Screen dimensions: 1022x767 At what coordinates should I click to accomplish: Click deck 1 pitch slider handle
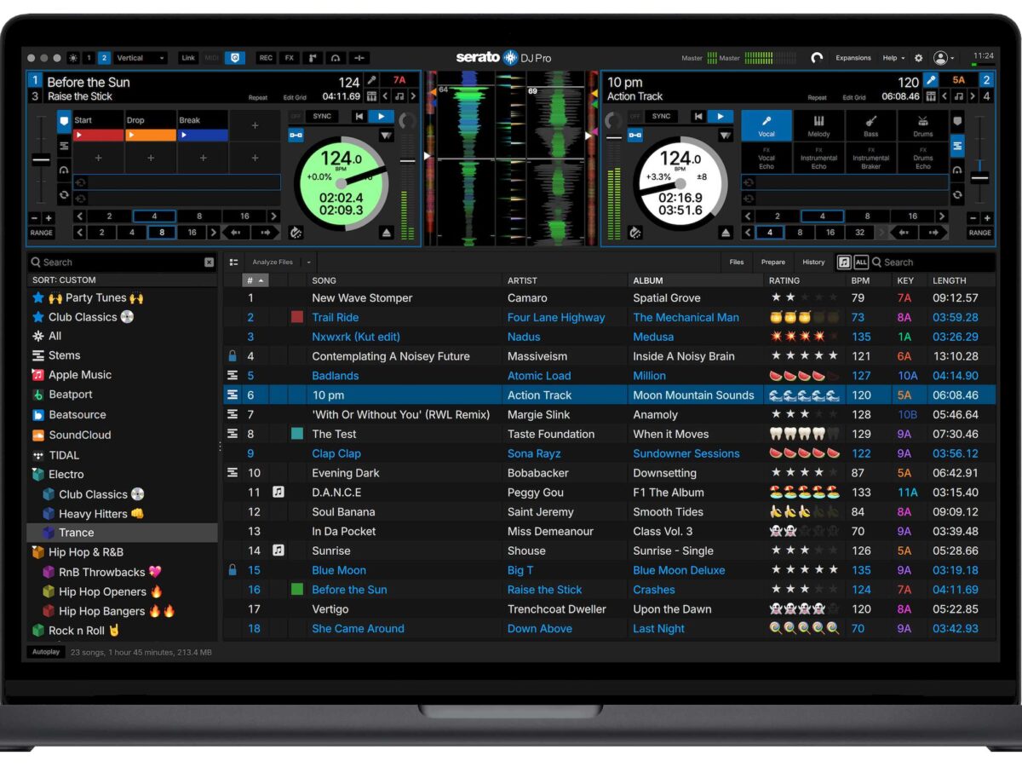[41, 160]
